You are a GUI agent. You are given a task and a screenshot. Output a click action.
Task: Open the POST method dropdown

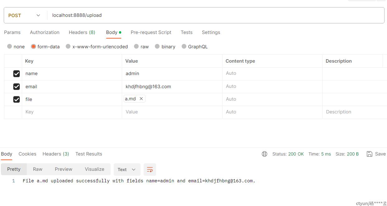click(x=25, y=15)
